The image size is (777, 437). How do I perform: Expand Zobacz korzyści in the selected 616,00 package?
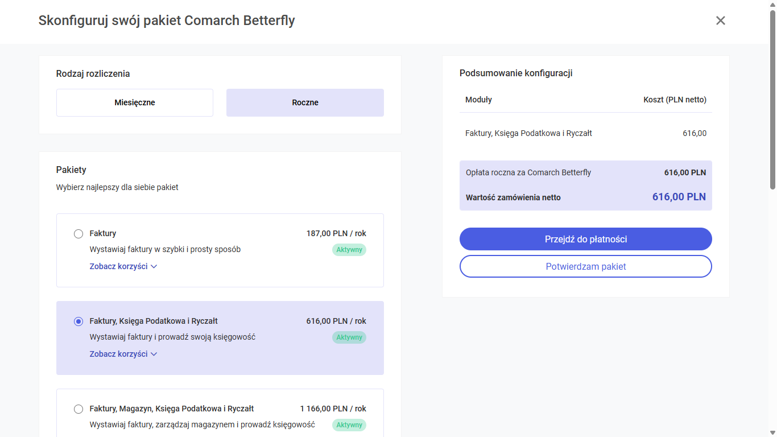(x=123, y=354)
